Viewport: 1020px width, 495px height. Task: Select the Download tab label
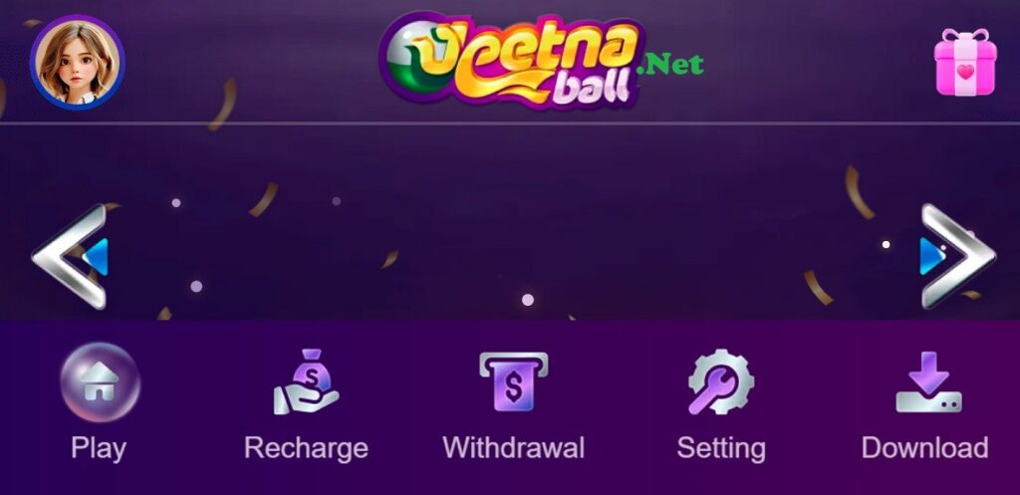coord(925,448)
